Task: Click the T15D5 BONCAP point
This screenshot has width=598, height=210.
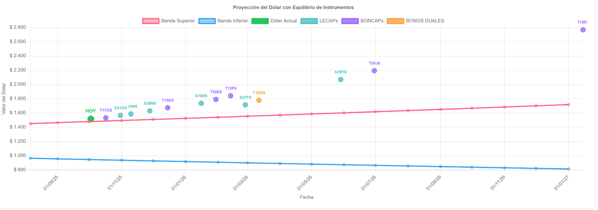Action: [x=168, y=108]
